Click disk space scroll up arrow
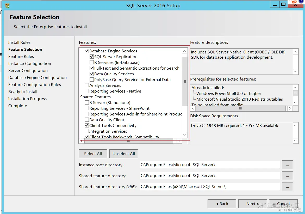Viewport: 305px width, 214px height. click(295, 125)
